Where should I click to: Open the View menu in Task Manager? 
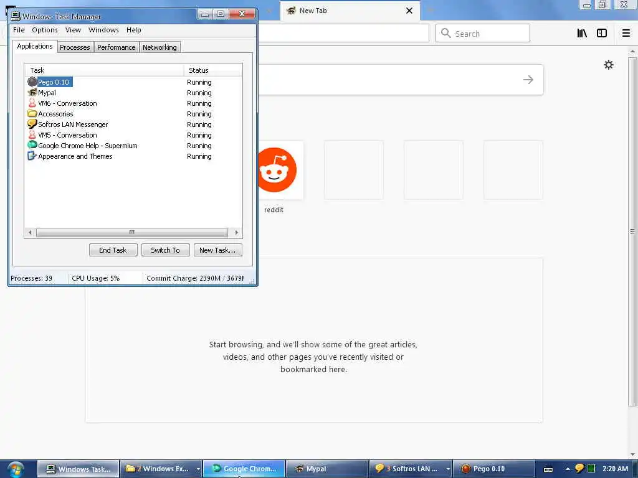(x=73, y=30)
